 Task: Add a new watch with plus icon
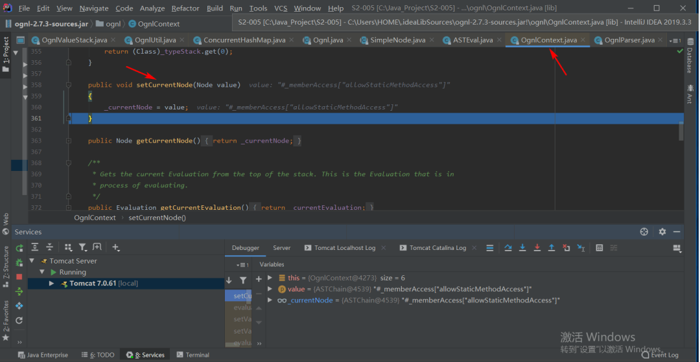point(259,279)
